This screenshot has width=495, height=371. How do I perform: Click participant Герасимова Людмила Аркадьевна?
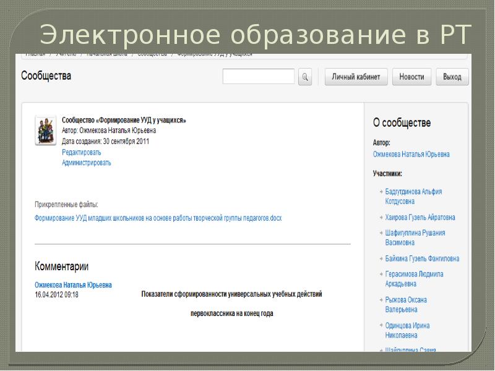(414, 279)
